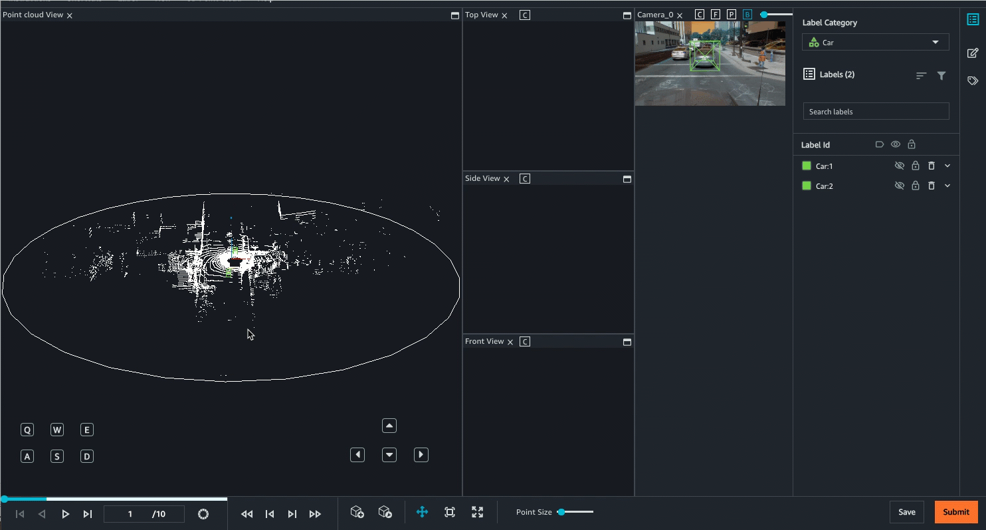Screen dimensions: 986x530
Task: Expand details for label Car:1
Action: 948,166
